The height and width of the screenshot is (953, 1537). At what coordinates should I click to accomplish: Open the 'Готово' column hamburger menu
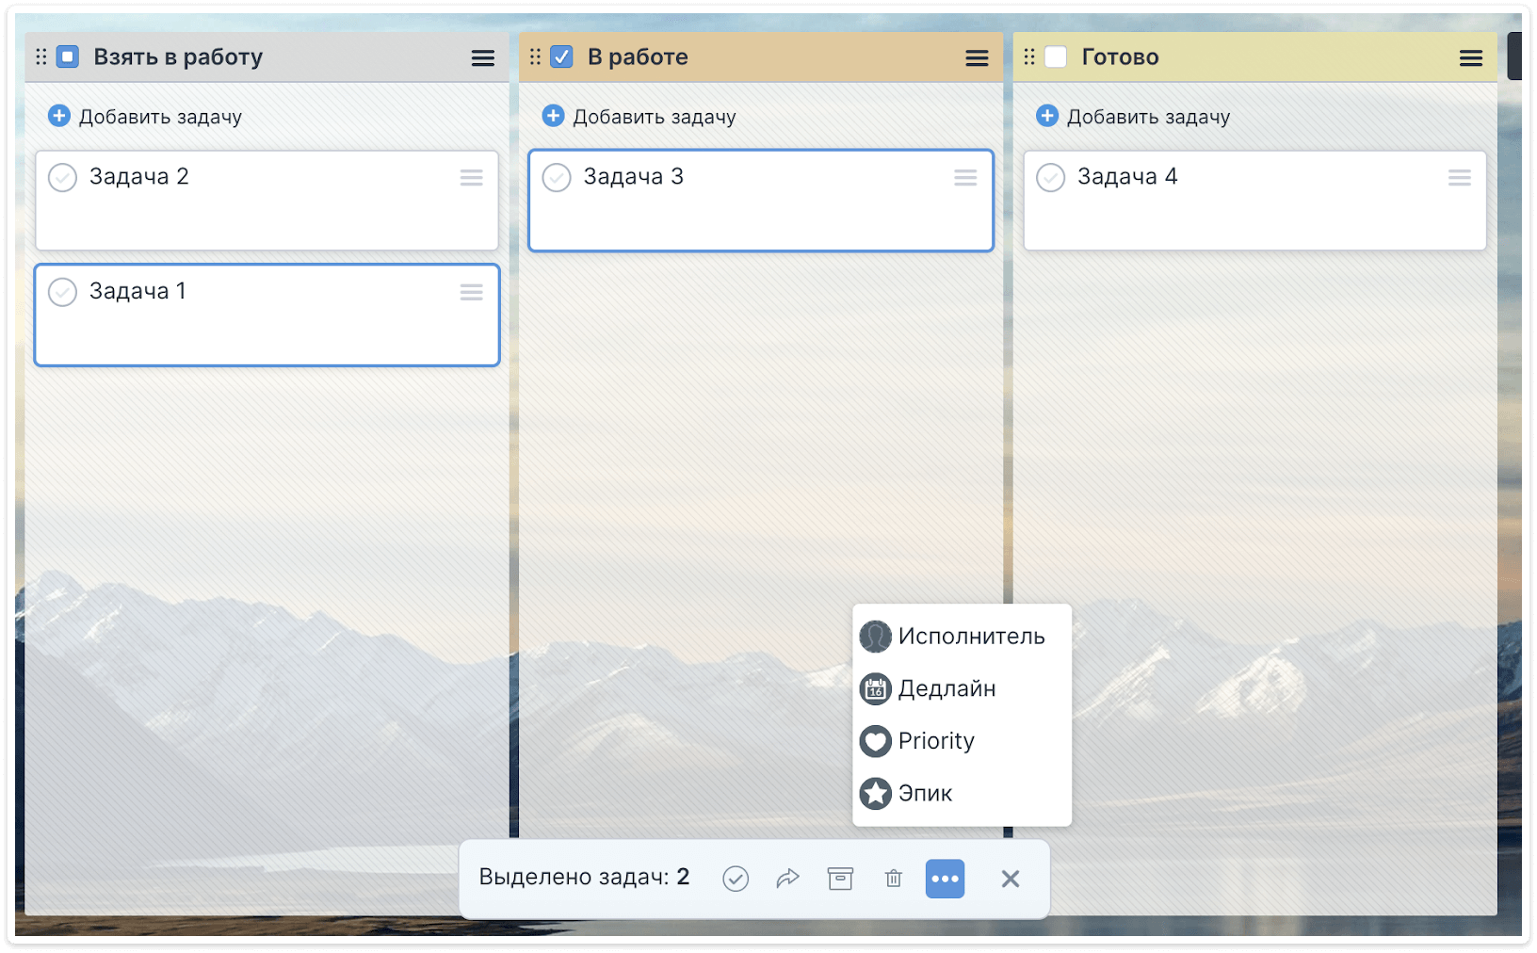coord(1470,58)
